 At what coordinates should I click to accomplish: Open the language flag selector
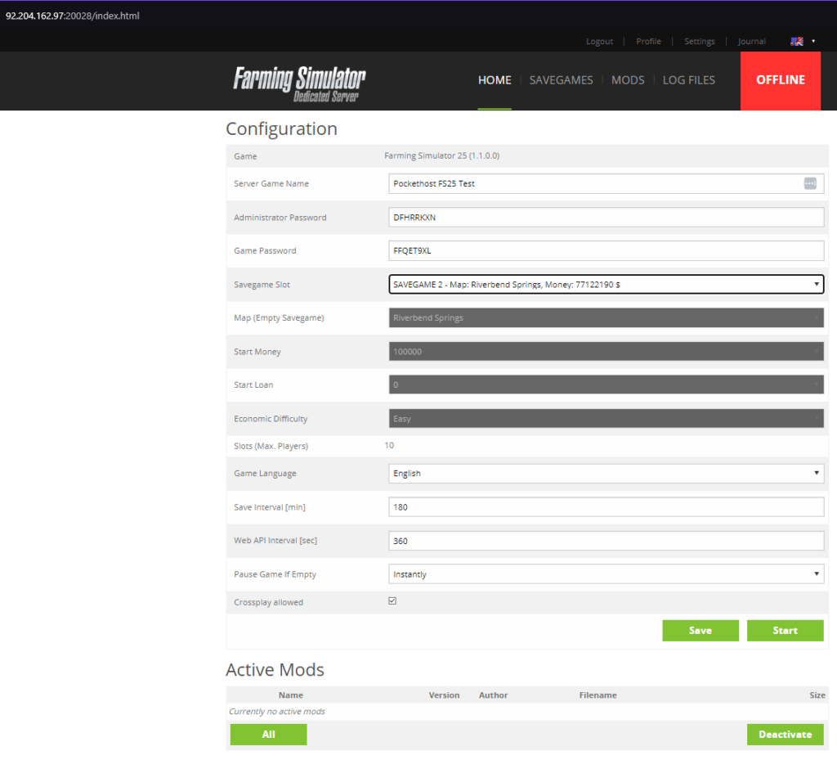[802, 41]
